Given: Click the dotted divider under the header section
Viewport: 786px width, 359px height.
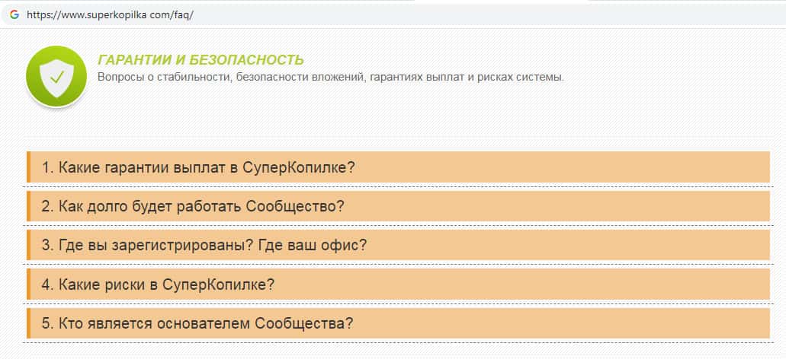Looking at the screenshot, I should coord(396,137).
